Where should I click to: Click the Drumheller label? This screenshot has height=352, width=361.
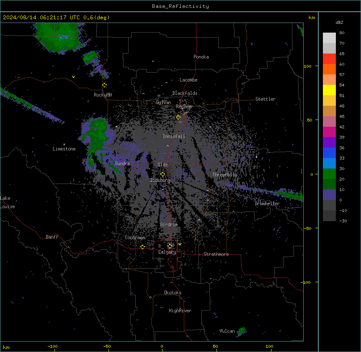[267, 204]
